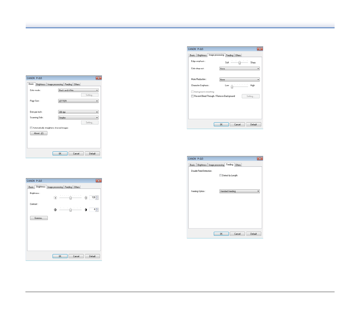Switch to Others tab in the Feeding dialog
360x309 pixels.
[238, 165]
